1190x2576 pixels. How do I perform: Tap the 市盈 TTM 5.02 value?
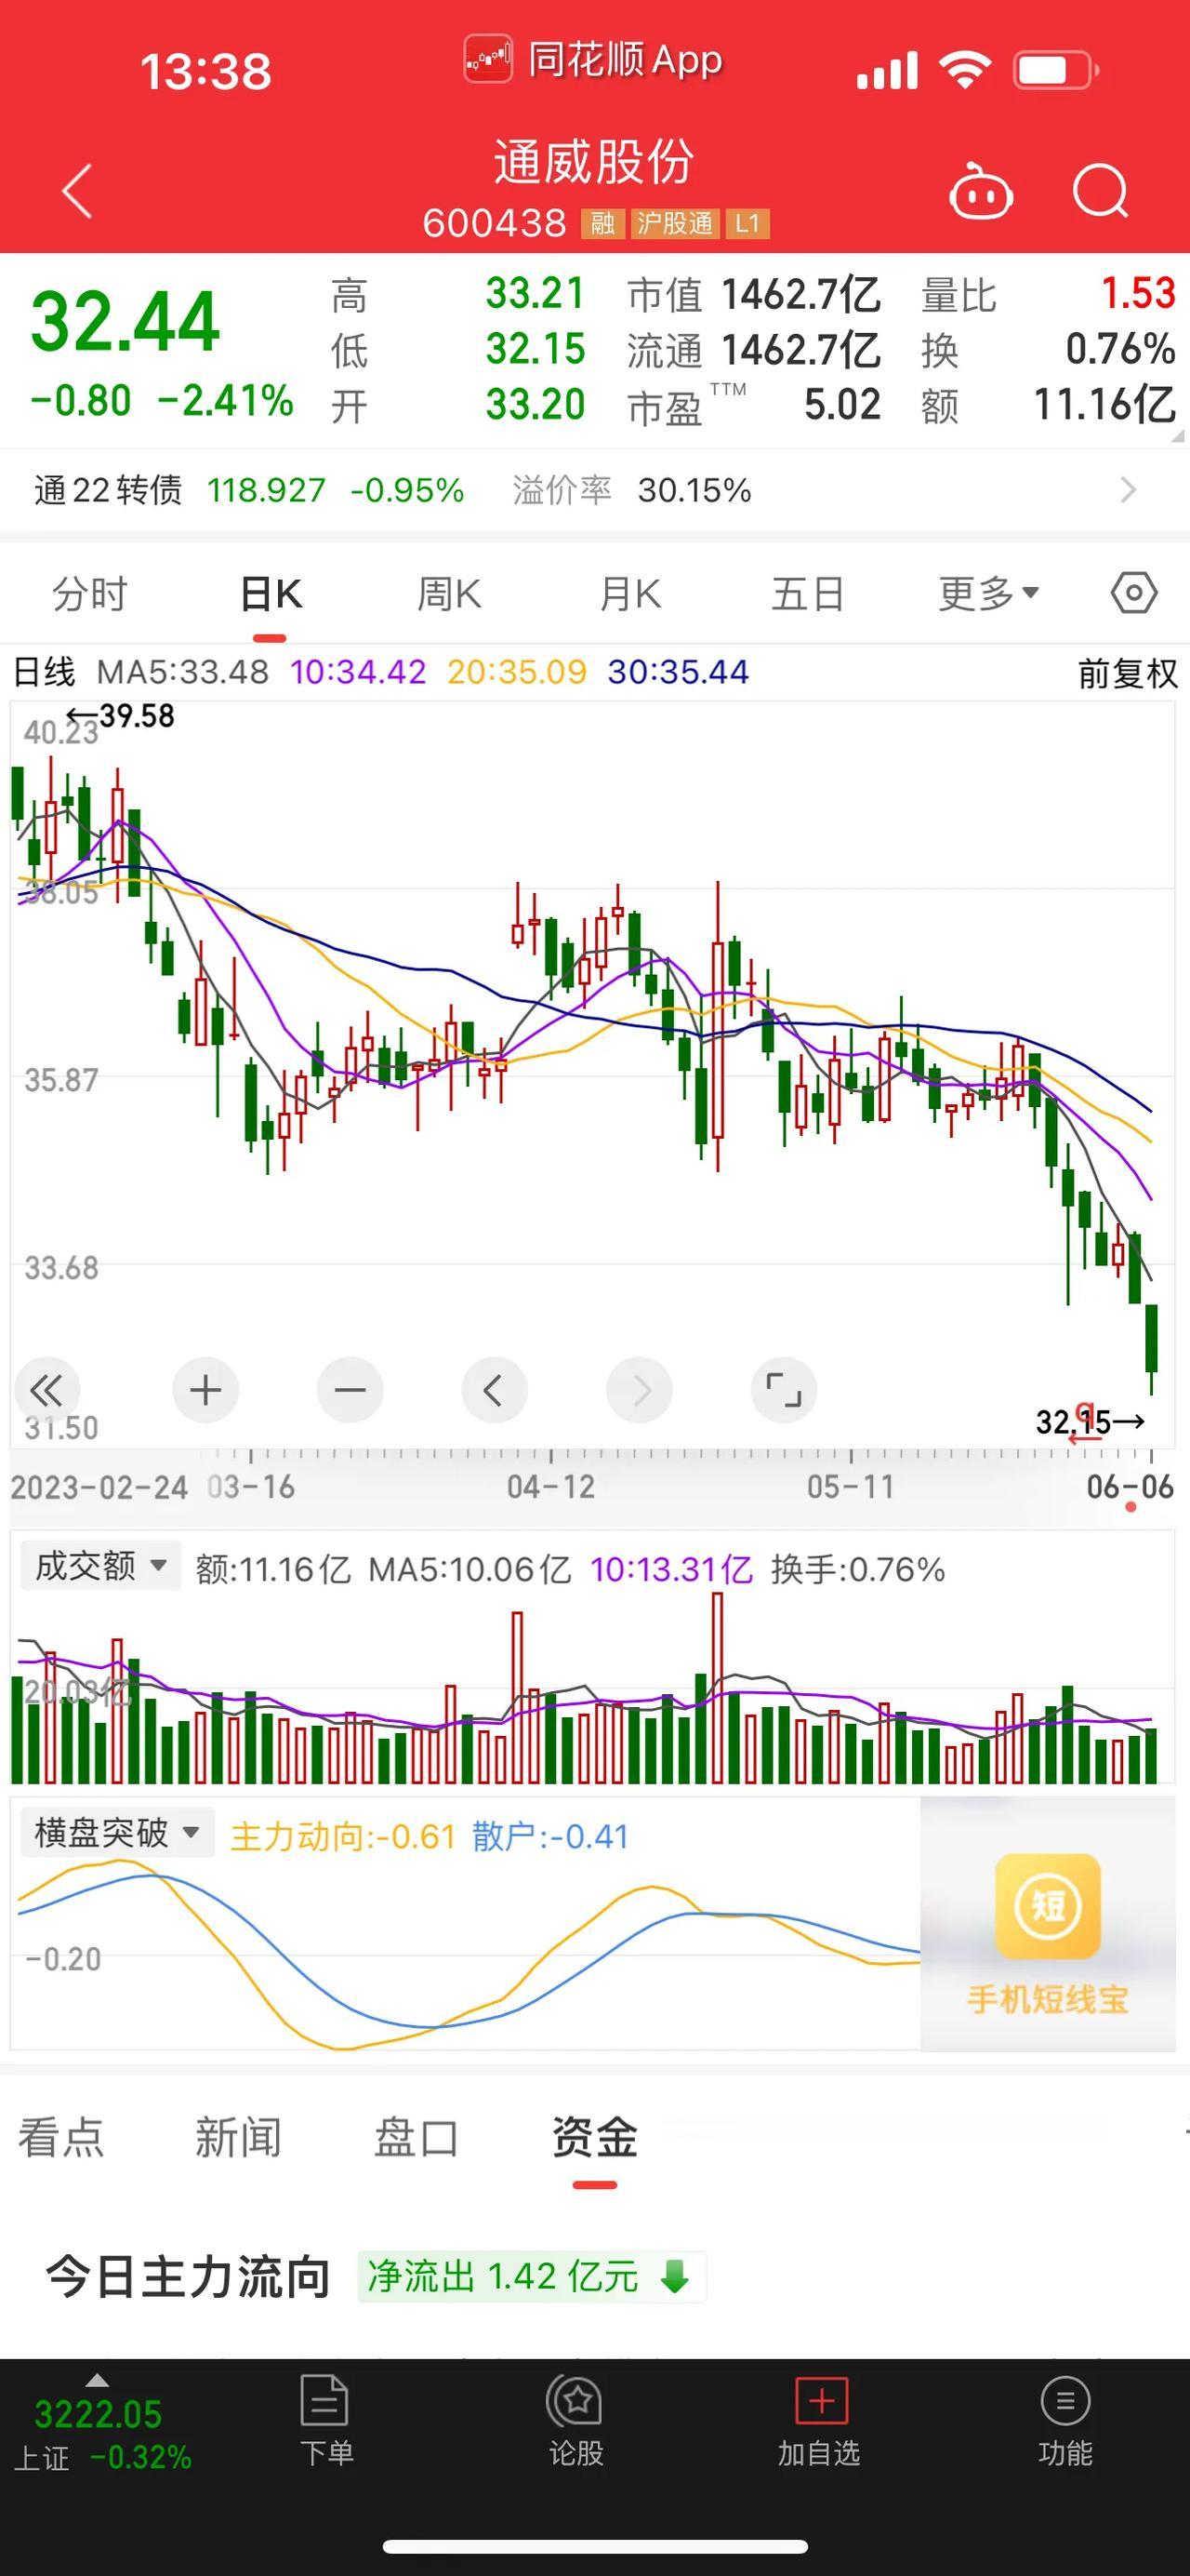[x=842, y=405]
